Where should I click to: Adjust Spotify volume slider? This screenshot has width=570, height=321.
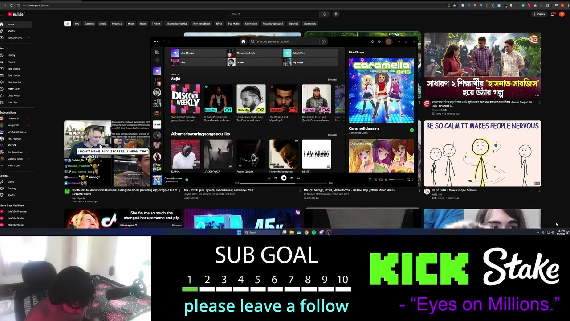397,180
